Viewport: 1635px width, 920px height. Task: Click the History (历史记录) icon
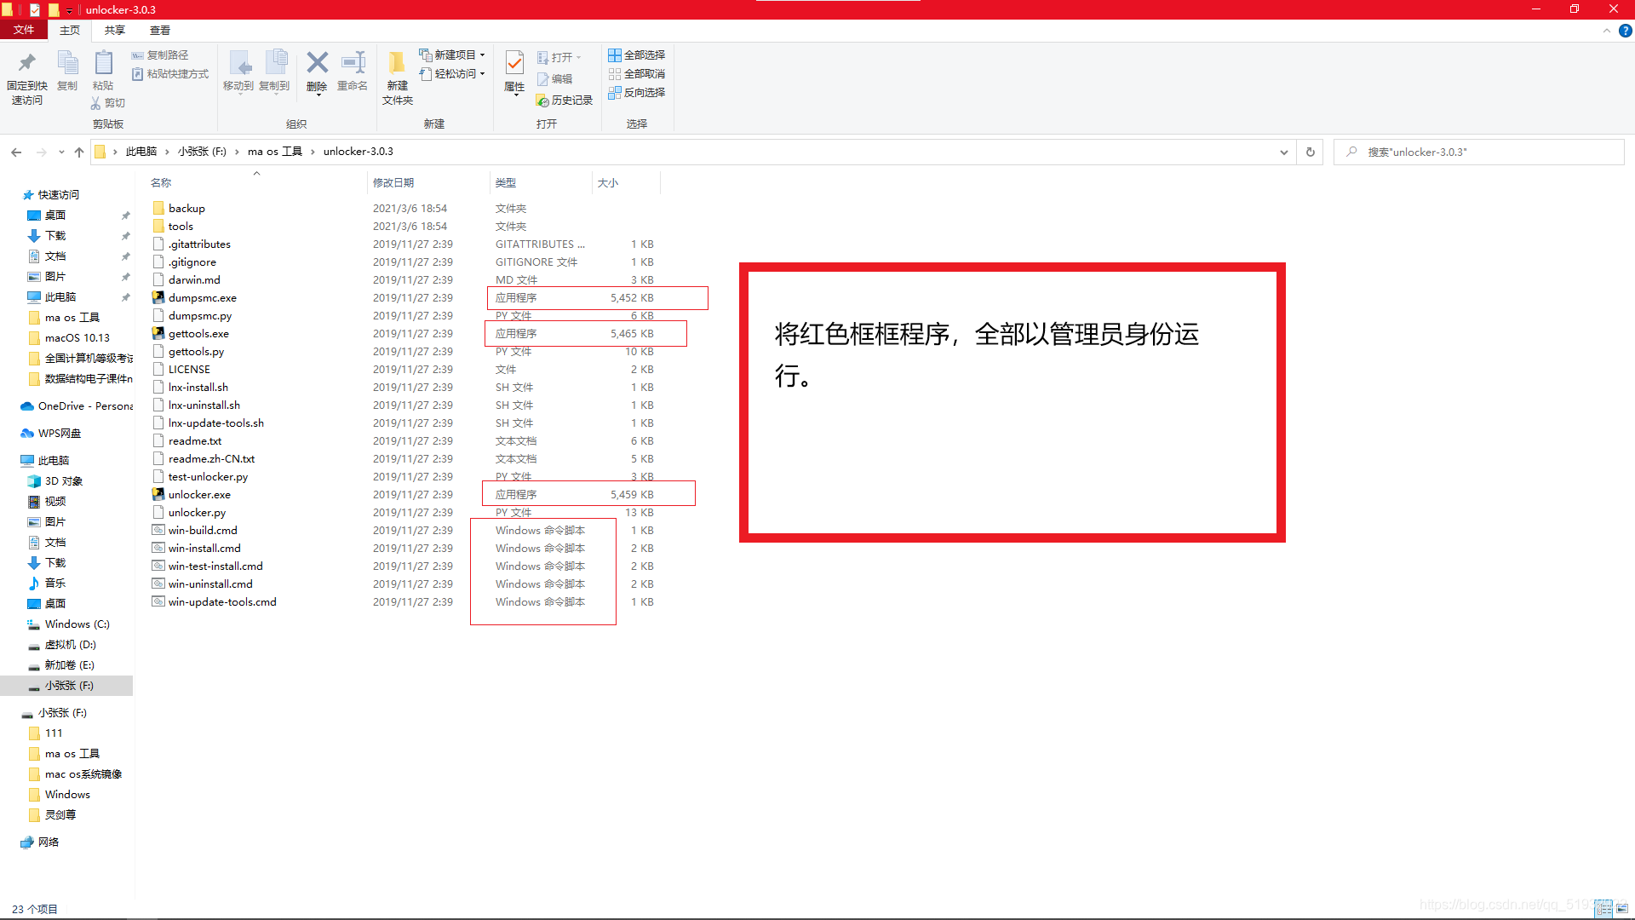pyautogui.click(x=564, y=100)
